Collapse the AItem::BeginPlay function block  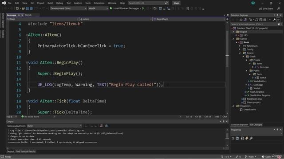click(27, 63)
